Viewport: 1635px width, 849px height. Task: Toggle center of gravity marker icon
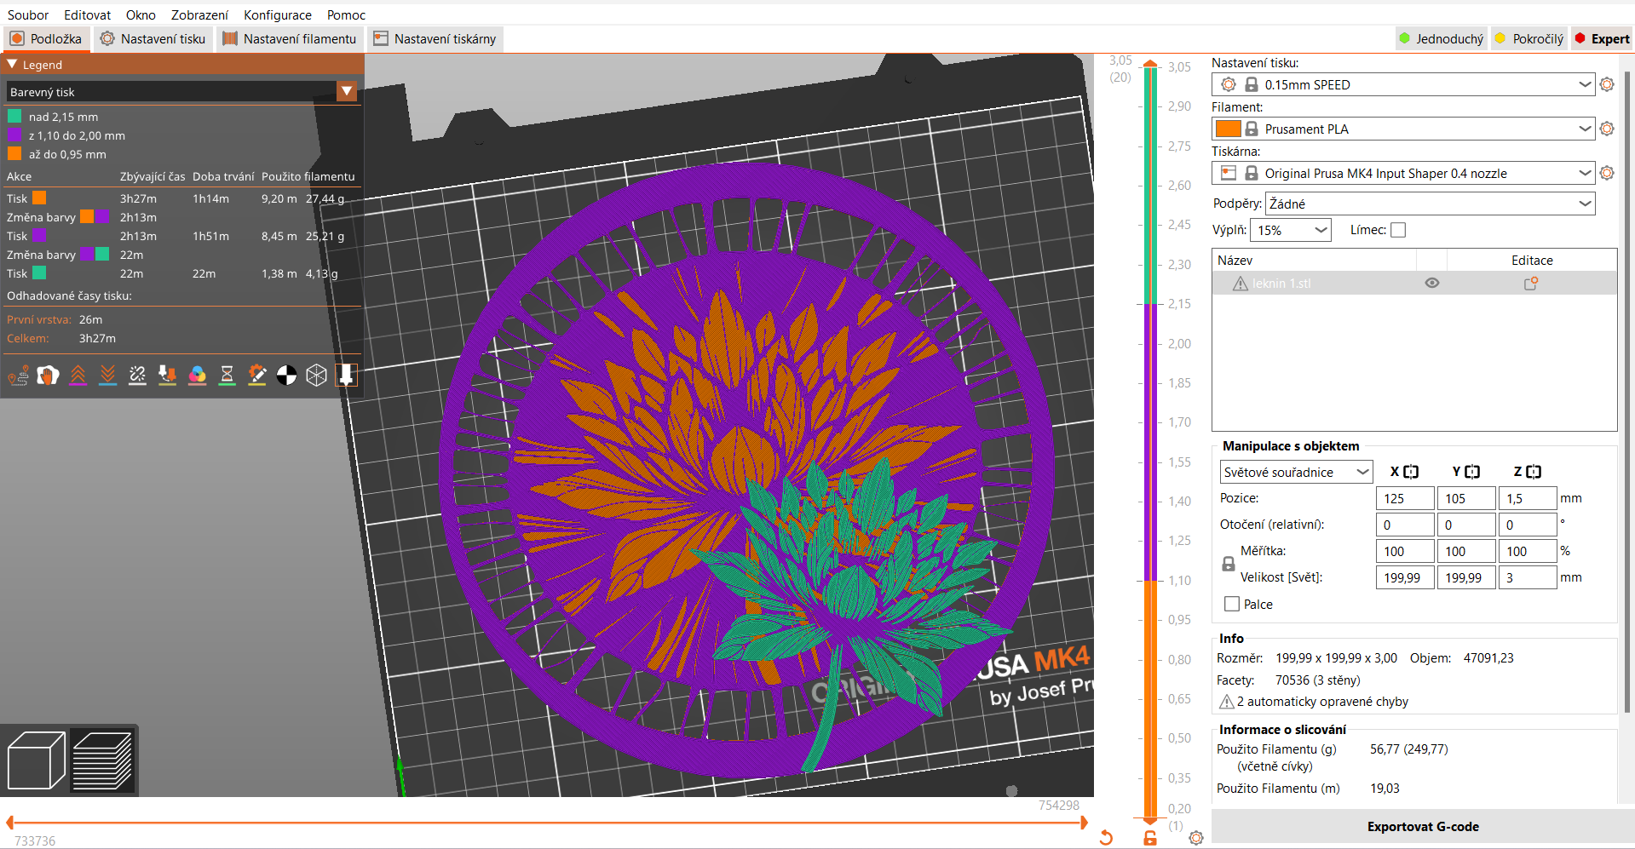(286, 375)
